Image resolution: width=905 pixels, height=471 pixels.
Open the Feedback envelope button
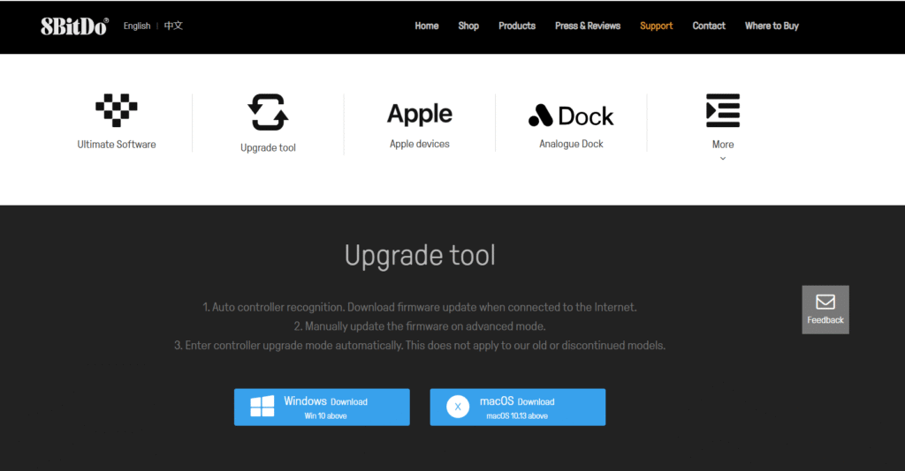point(825,310)
